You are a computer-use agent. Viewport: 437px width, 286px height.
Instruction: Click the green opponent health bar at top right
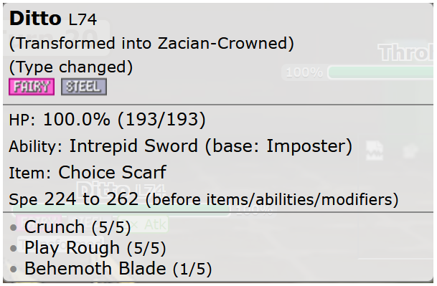click(x=381, y=72)
